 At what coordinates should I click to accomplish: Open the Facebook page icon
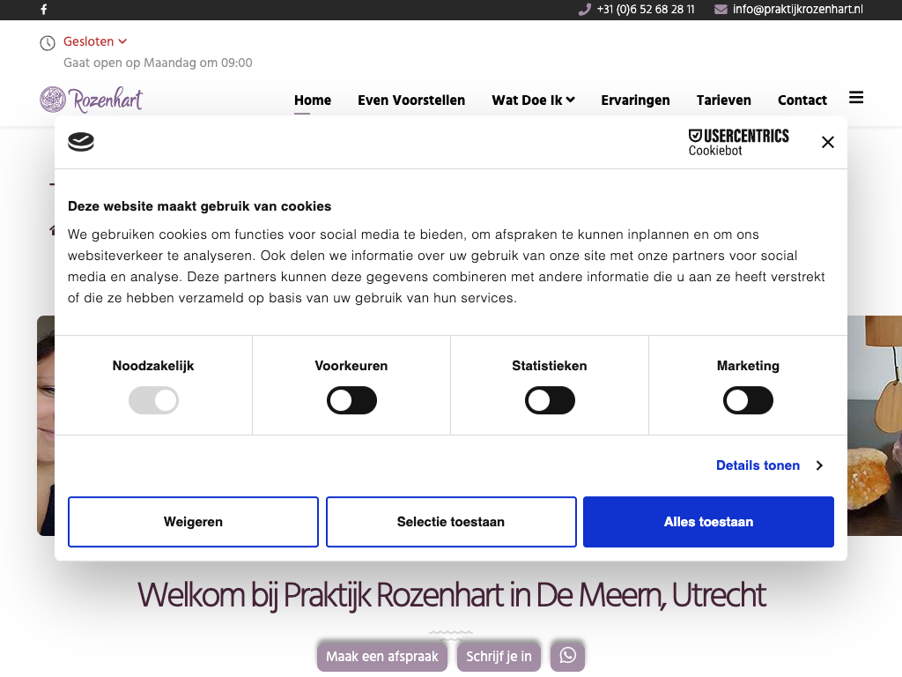pyautogui.click(x=44, y=9)
